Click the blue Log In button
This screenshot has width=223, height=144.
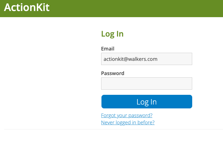pos(147,102)
